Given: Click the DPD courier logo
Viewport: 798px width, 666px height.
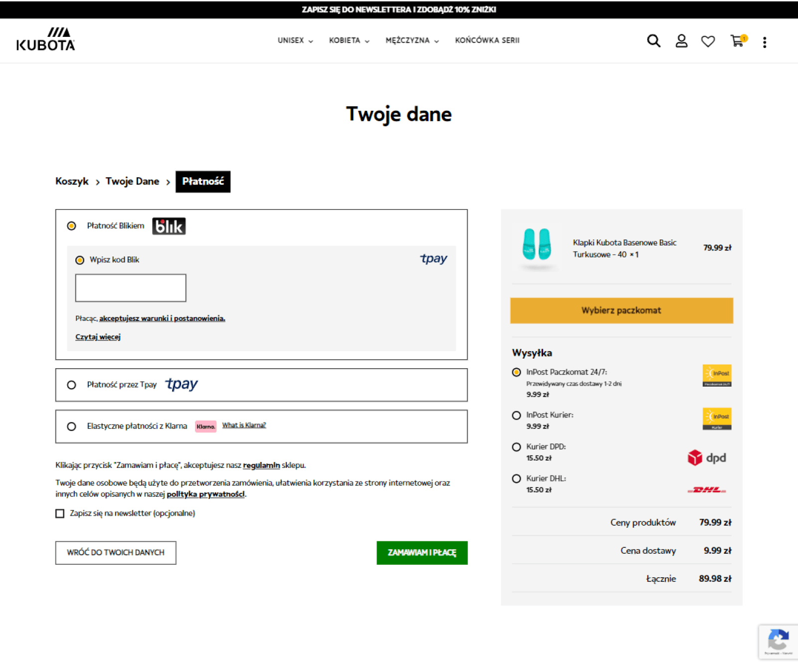Looking at the screenshot, I should [707, 457].
